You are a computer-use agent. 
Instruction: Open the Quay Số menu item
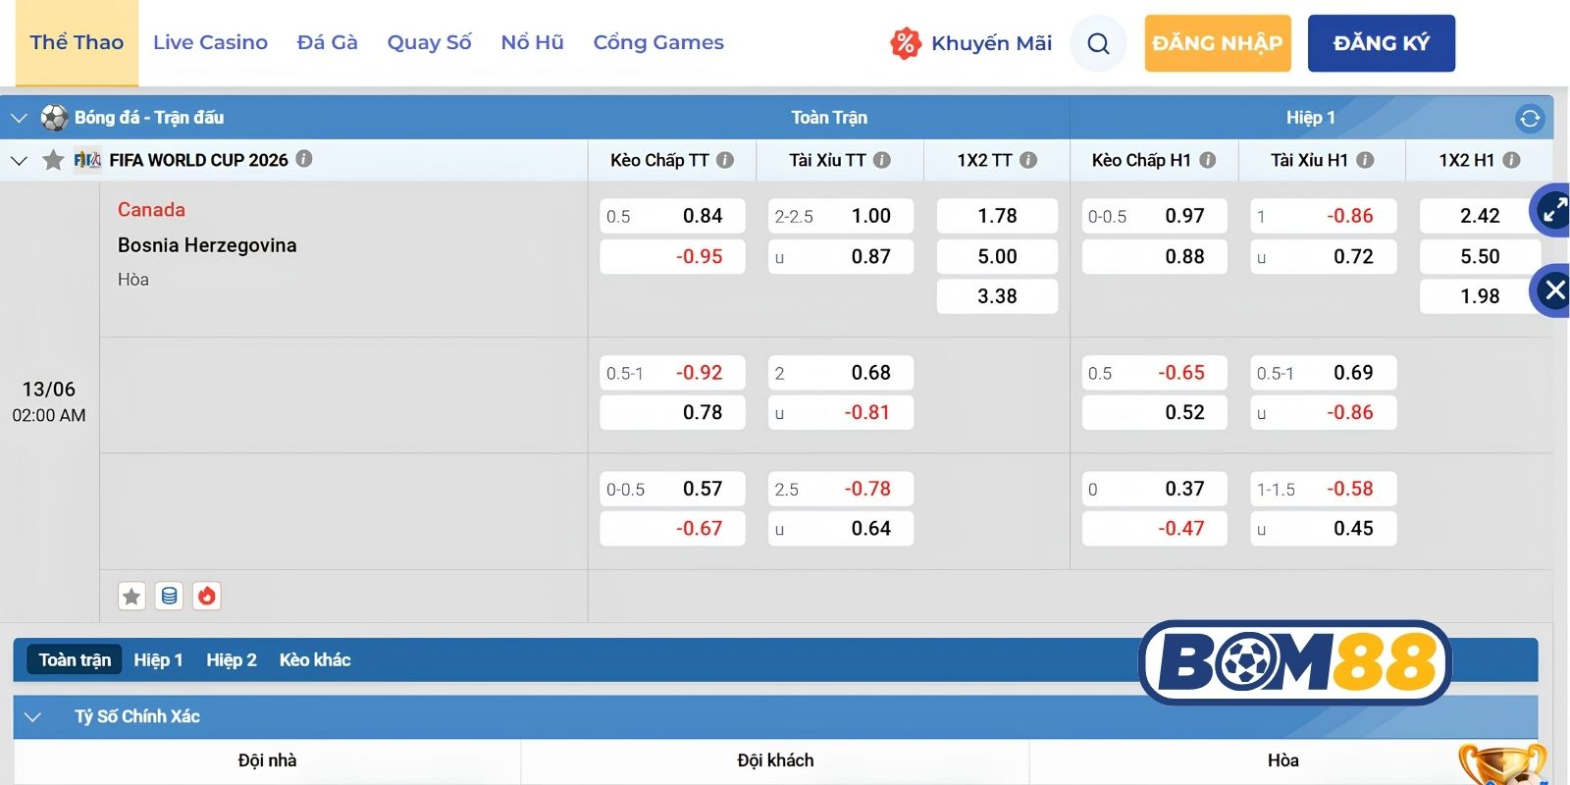point(429,42)
